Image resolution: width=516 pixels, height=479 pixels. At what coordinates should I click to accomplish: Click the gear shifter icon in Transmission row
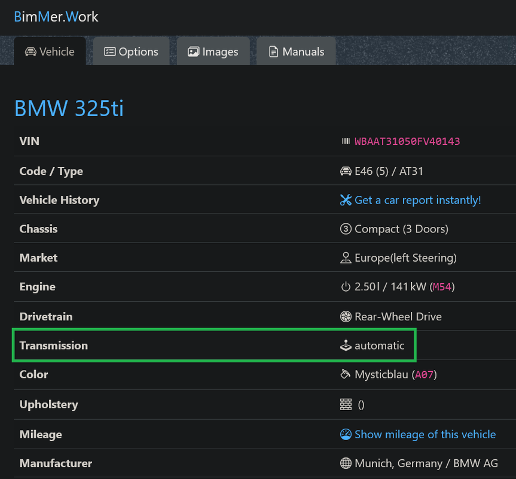[346, 345]
